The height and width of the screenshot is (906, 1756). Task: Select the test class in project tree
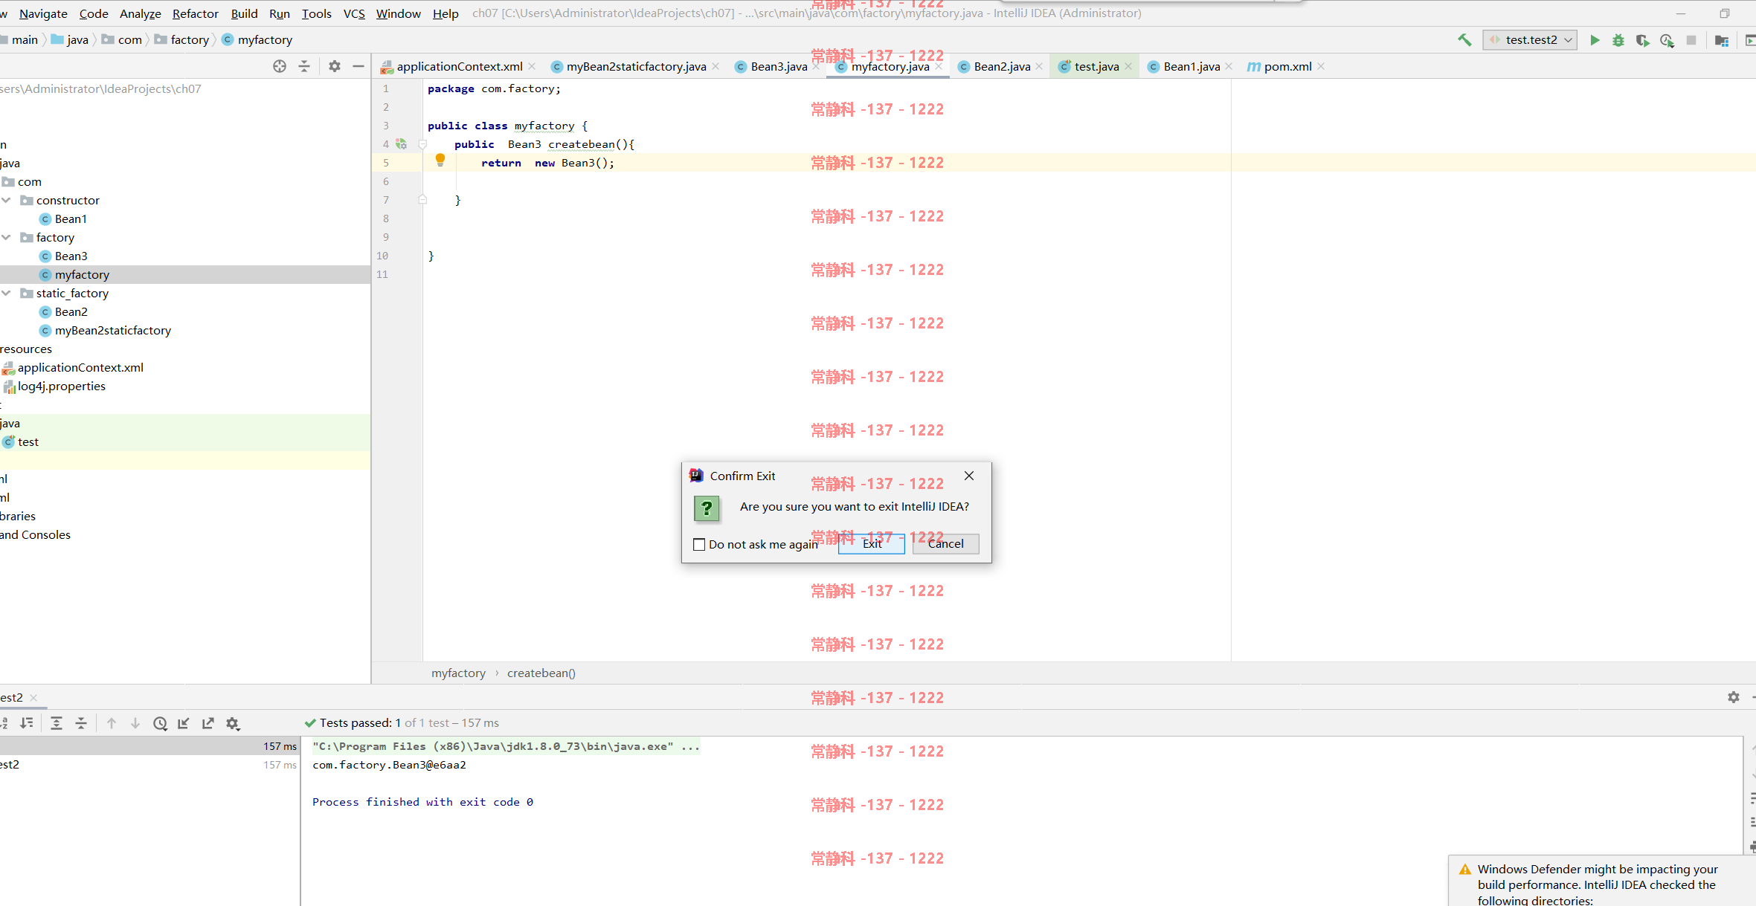coord(28,441)
